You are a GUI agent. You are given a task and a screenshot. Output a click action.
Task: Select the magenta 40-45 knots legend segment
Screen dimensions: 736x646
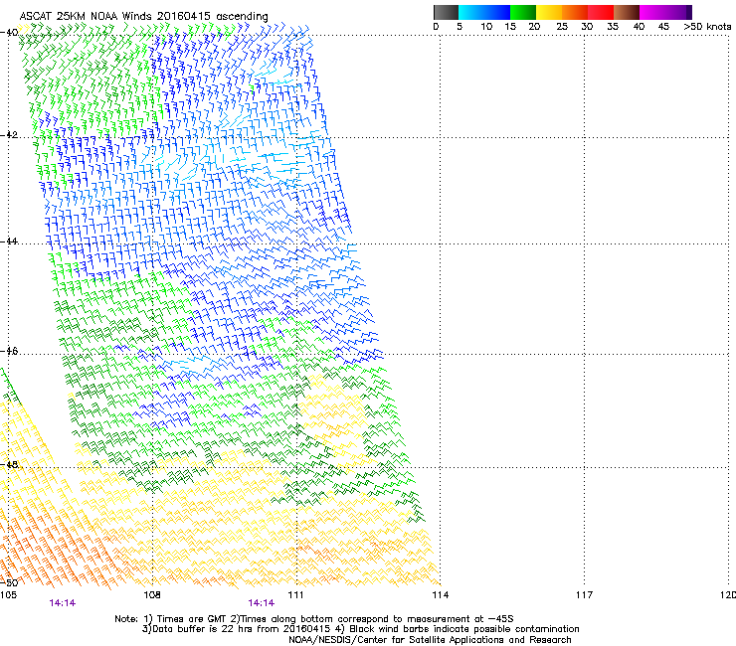(652, 12)
